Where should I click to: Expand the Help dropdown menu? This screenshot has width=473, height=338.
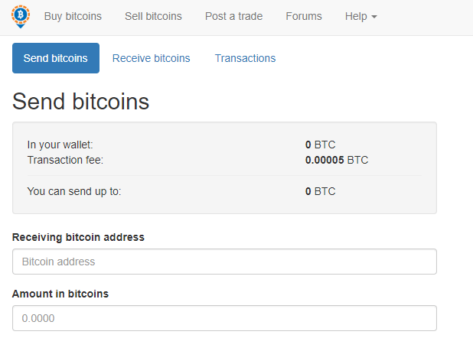(x=360, y=16)
